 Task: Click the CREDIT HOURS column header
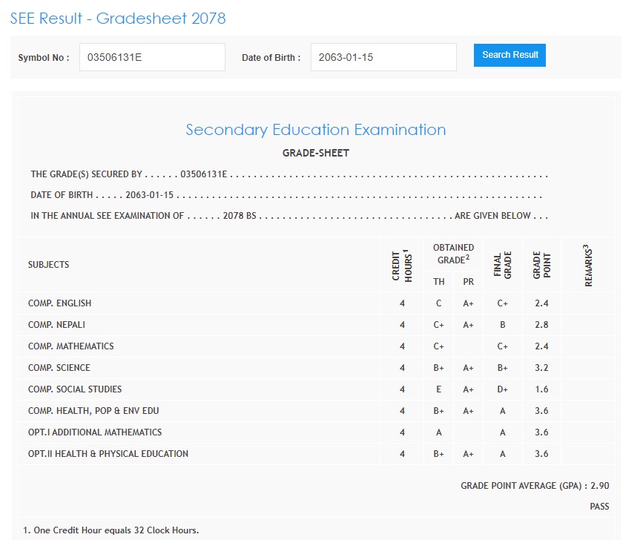coord(402,265)
